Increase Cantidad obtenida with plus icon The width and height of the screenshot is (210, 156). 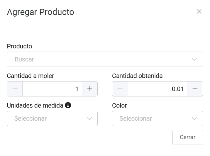tap(195, 89)
